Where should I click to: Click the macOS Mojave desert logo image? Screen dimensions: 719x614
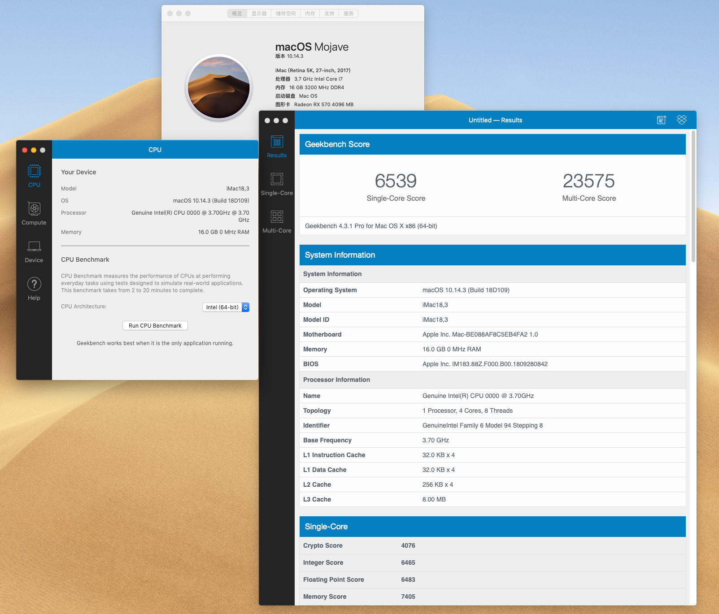(x=219, y=87)
